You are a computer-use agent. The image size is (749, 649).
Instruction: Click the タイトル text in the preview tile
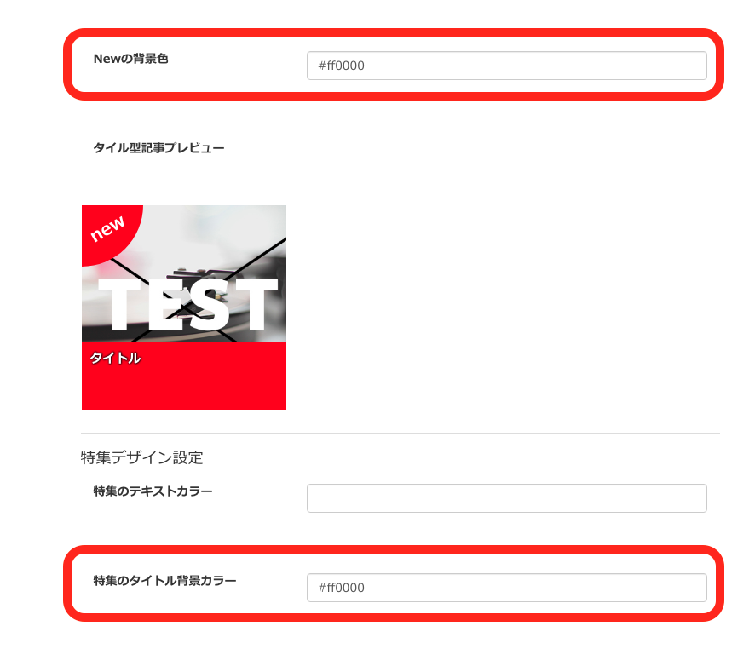[115, 358]
